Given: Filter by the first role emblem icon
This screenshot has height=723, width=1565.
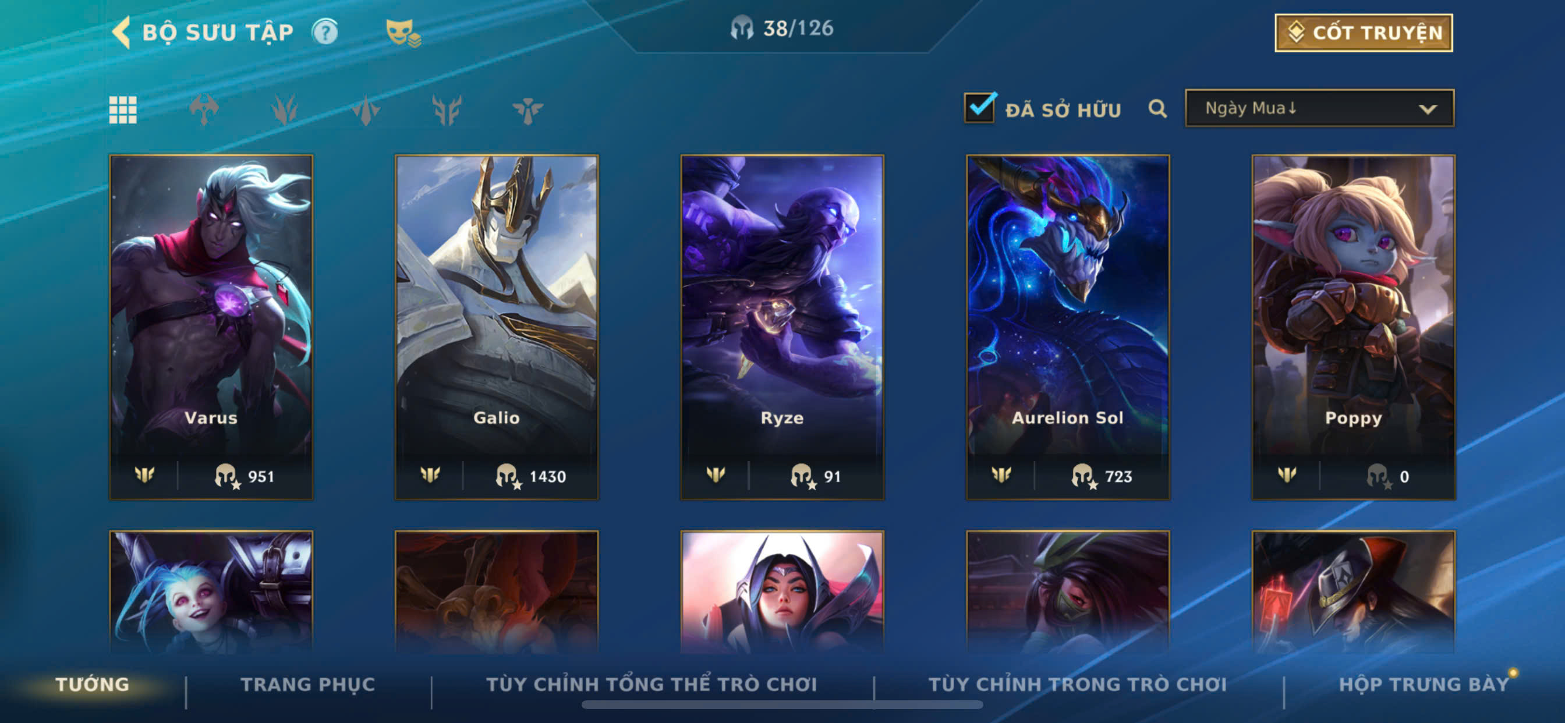Looking at the screenshot, I should click(x=204, y=110).
